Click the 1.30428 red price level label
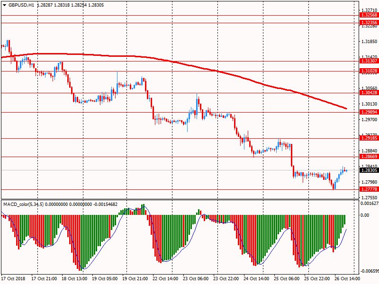The height and width of the screenshot is (284, 379). click(x=369, y=93)
